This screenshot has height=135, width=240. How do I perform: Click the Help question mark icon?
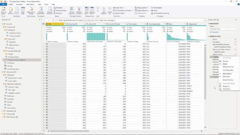238,4
